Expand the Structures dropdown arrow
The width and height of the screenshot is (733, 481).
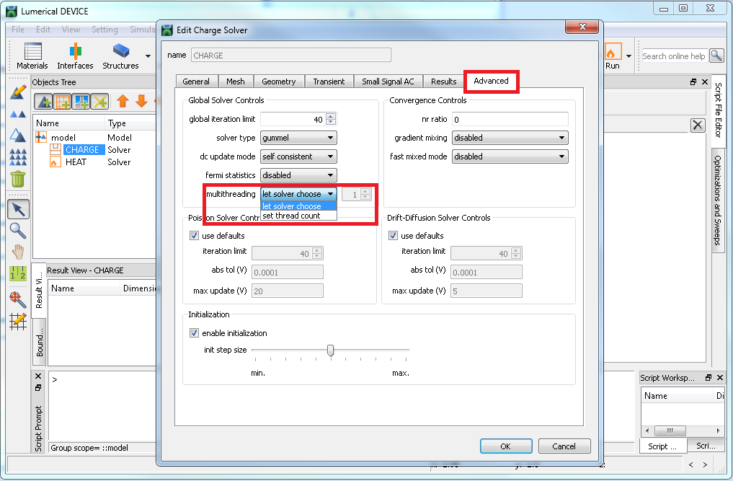pyautogui.click(x=148, y=56)
